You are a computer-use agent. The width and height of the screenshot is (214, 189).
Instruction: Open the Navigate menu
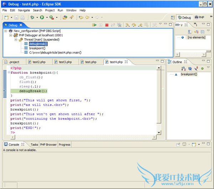coord(24,10)
